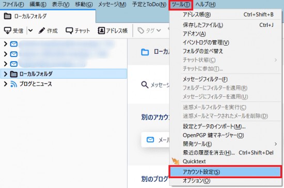Close the ツール(T) menu
Viewport: 284px width, 188px height.
click(181, 5)
